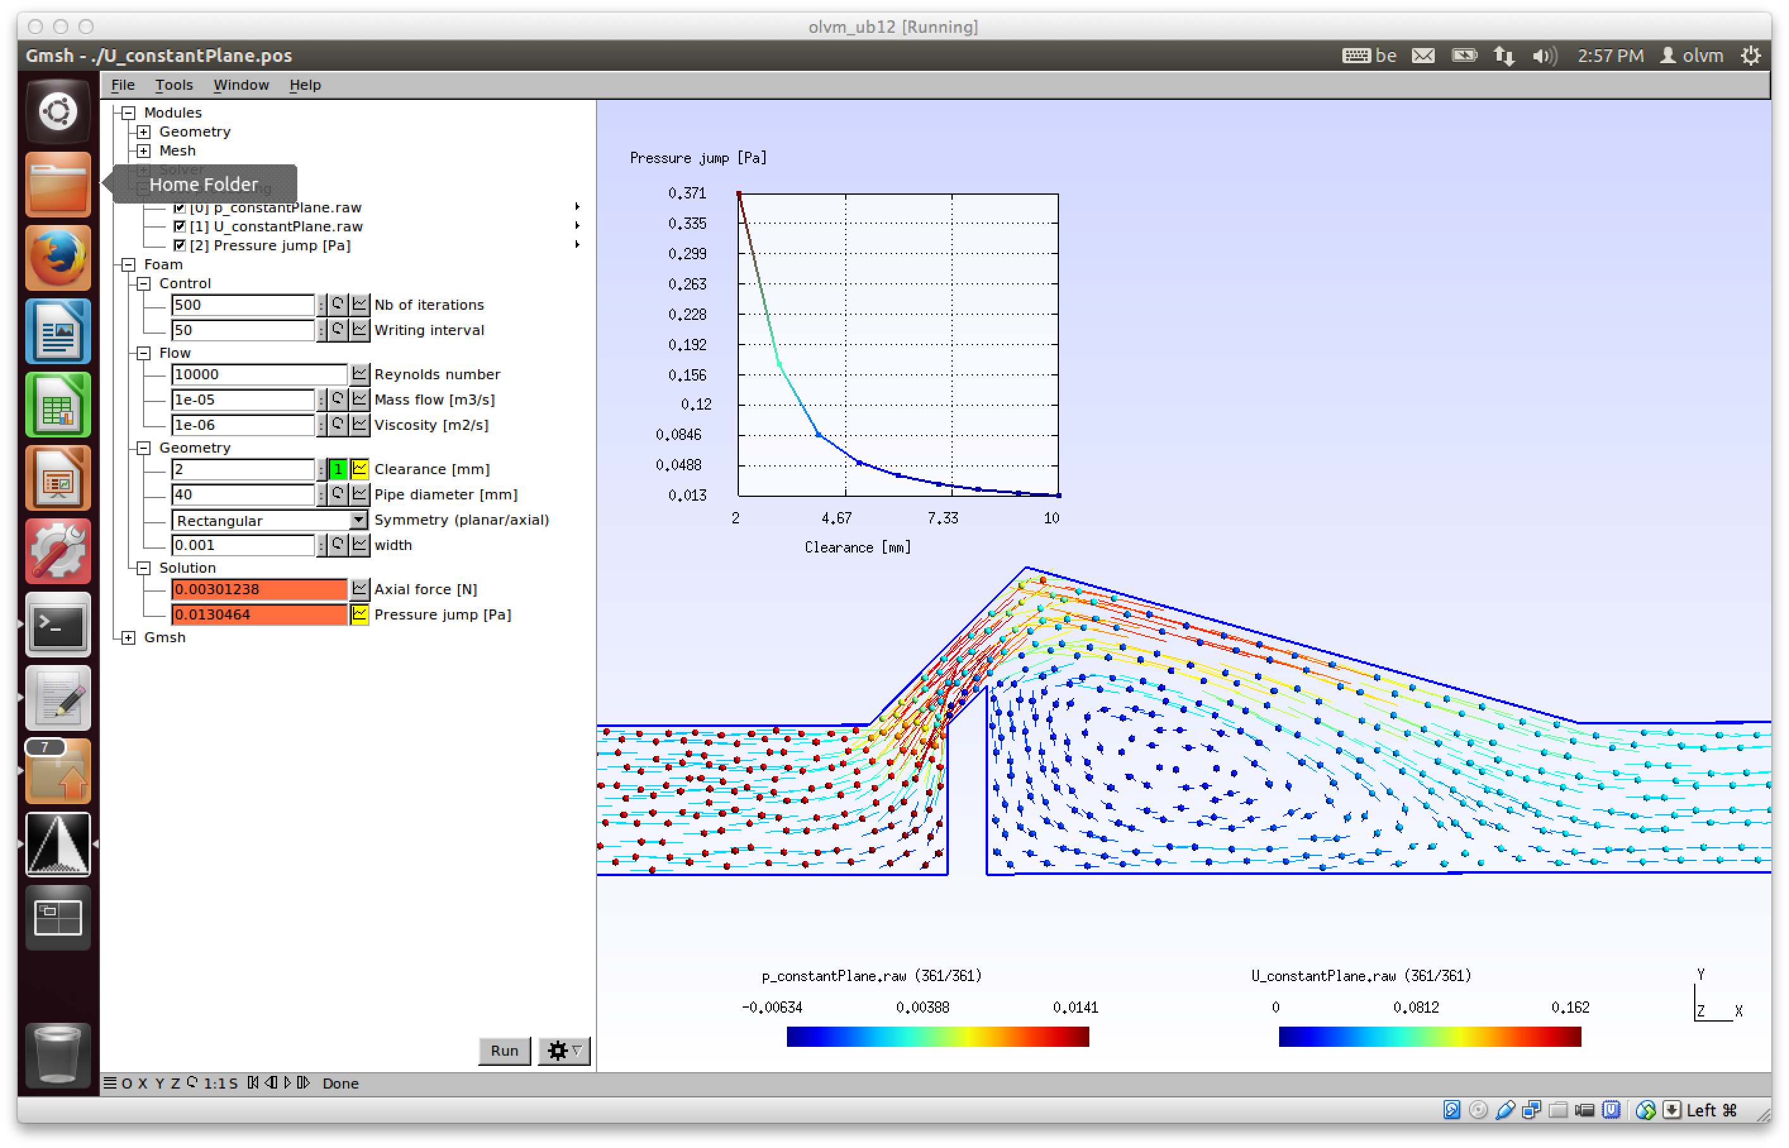Click the graph icon for Nb of iterations
The width and height of the screenshot is (1789, 1148).
(359, 304)
